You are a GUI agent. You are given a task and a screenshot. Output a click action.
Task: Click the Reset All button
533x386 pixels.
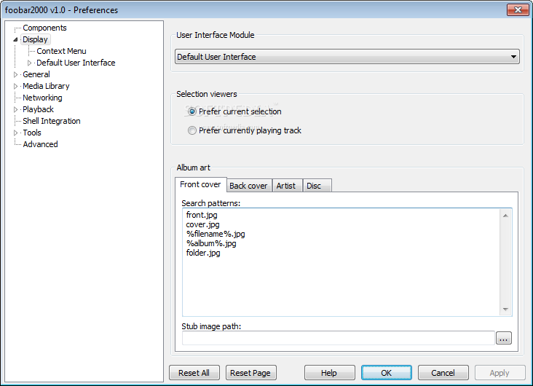click(194, 373)
